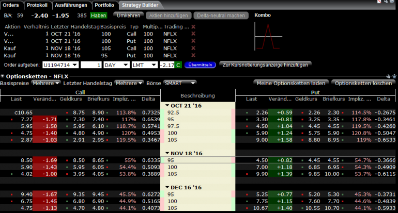Collapse the Optionsketten - NFLX panel arrow

click(x=2, y=76)
